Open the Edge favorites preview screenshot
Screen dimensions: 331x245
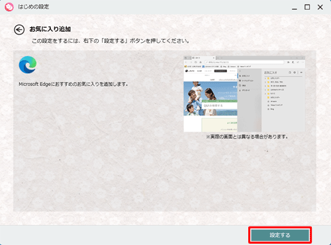coord(244,94)
